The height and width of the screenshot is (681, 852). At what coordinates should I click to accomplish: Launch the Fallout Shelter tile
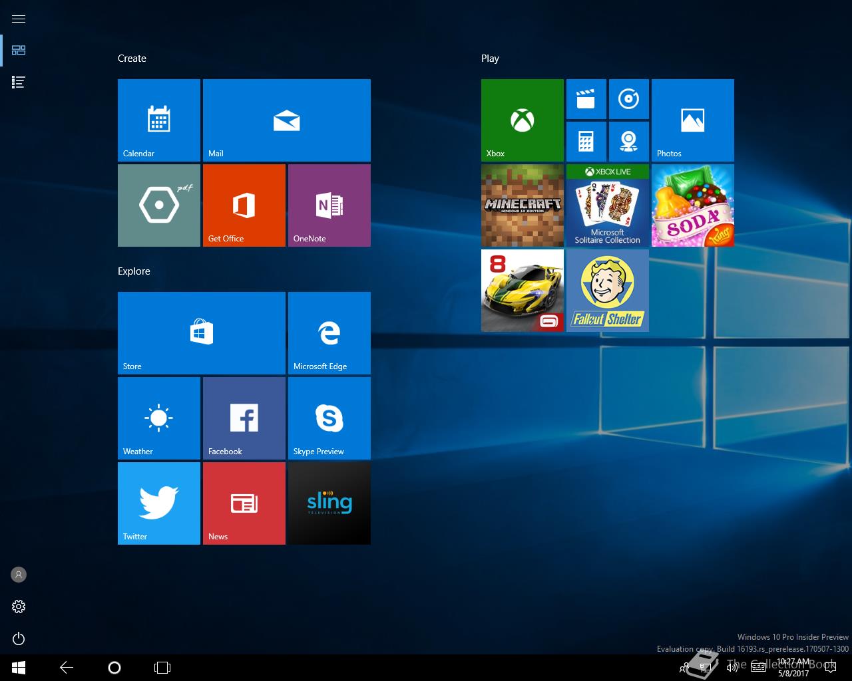[x=608, y=291]
